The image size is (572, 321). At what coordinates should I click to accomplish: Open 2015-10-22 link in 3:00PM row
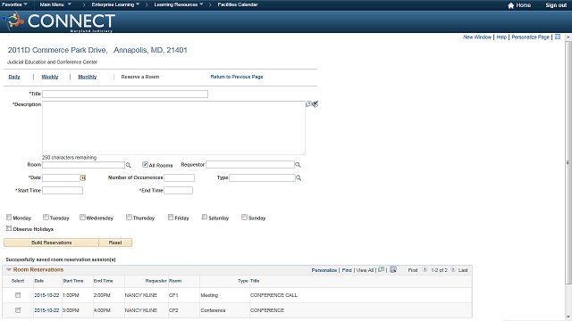click(46, 310)
